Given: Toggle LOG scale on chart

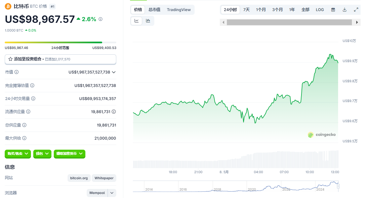Looking at the screenshot, I should point(320,10).
